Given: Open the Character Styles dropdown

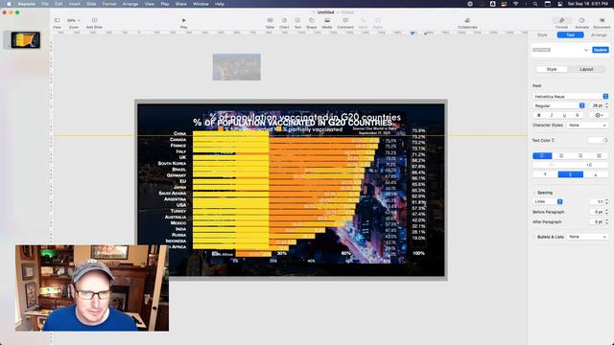Looking at the screenshot, I should [x=587, y=126].
